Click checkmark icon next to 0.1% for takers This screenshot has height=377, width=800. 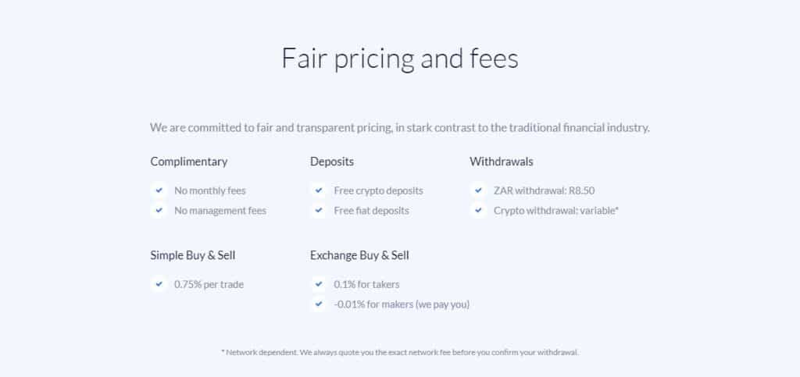point(319,284)
